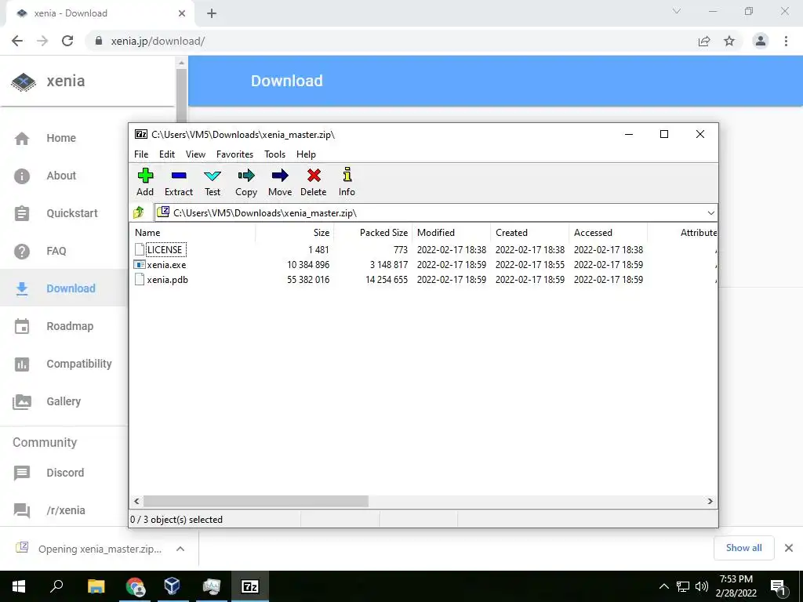
Task: Click the Chrome address bar URL
Action: (x=158, y=41)
